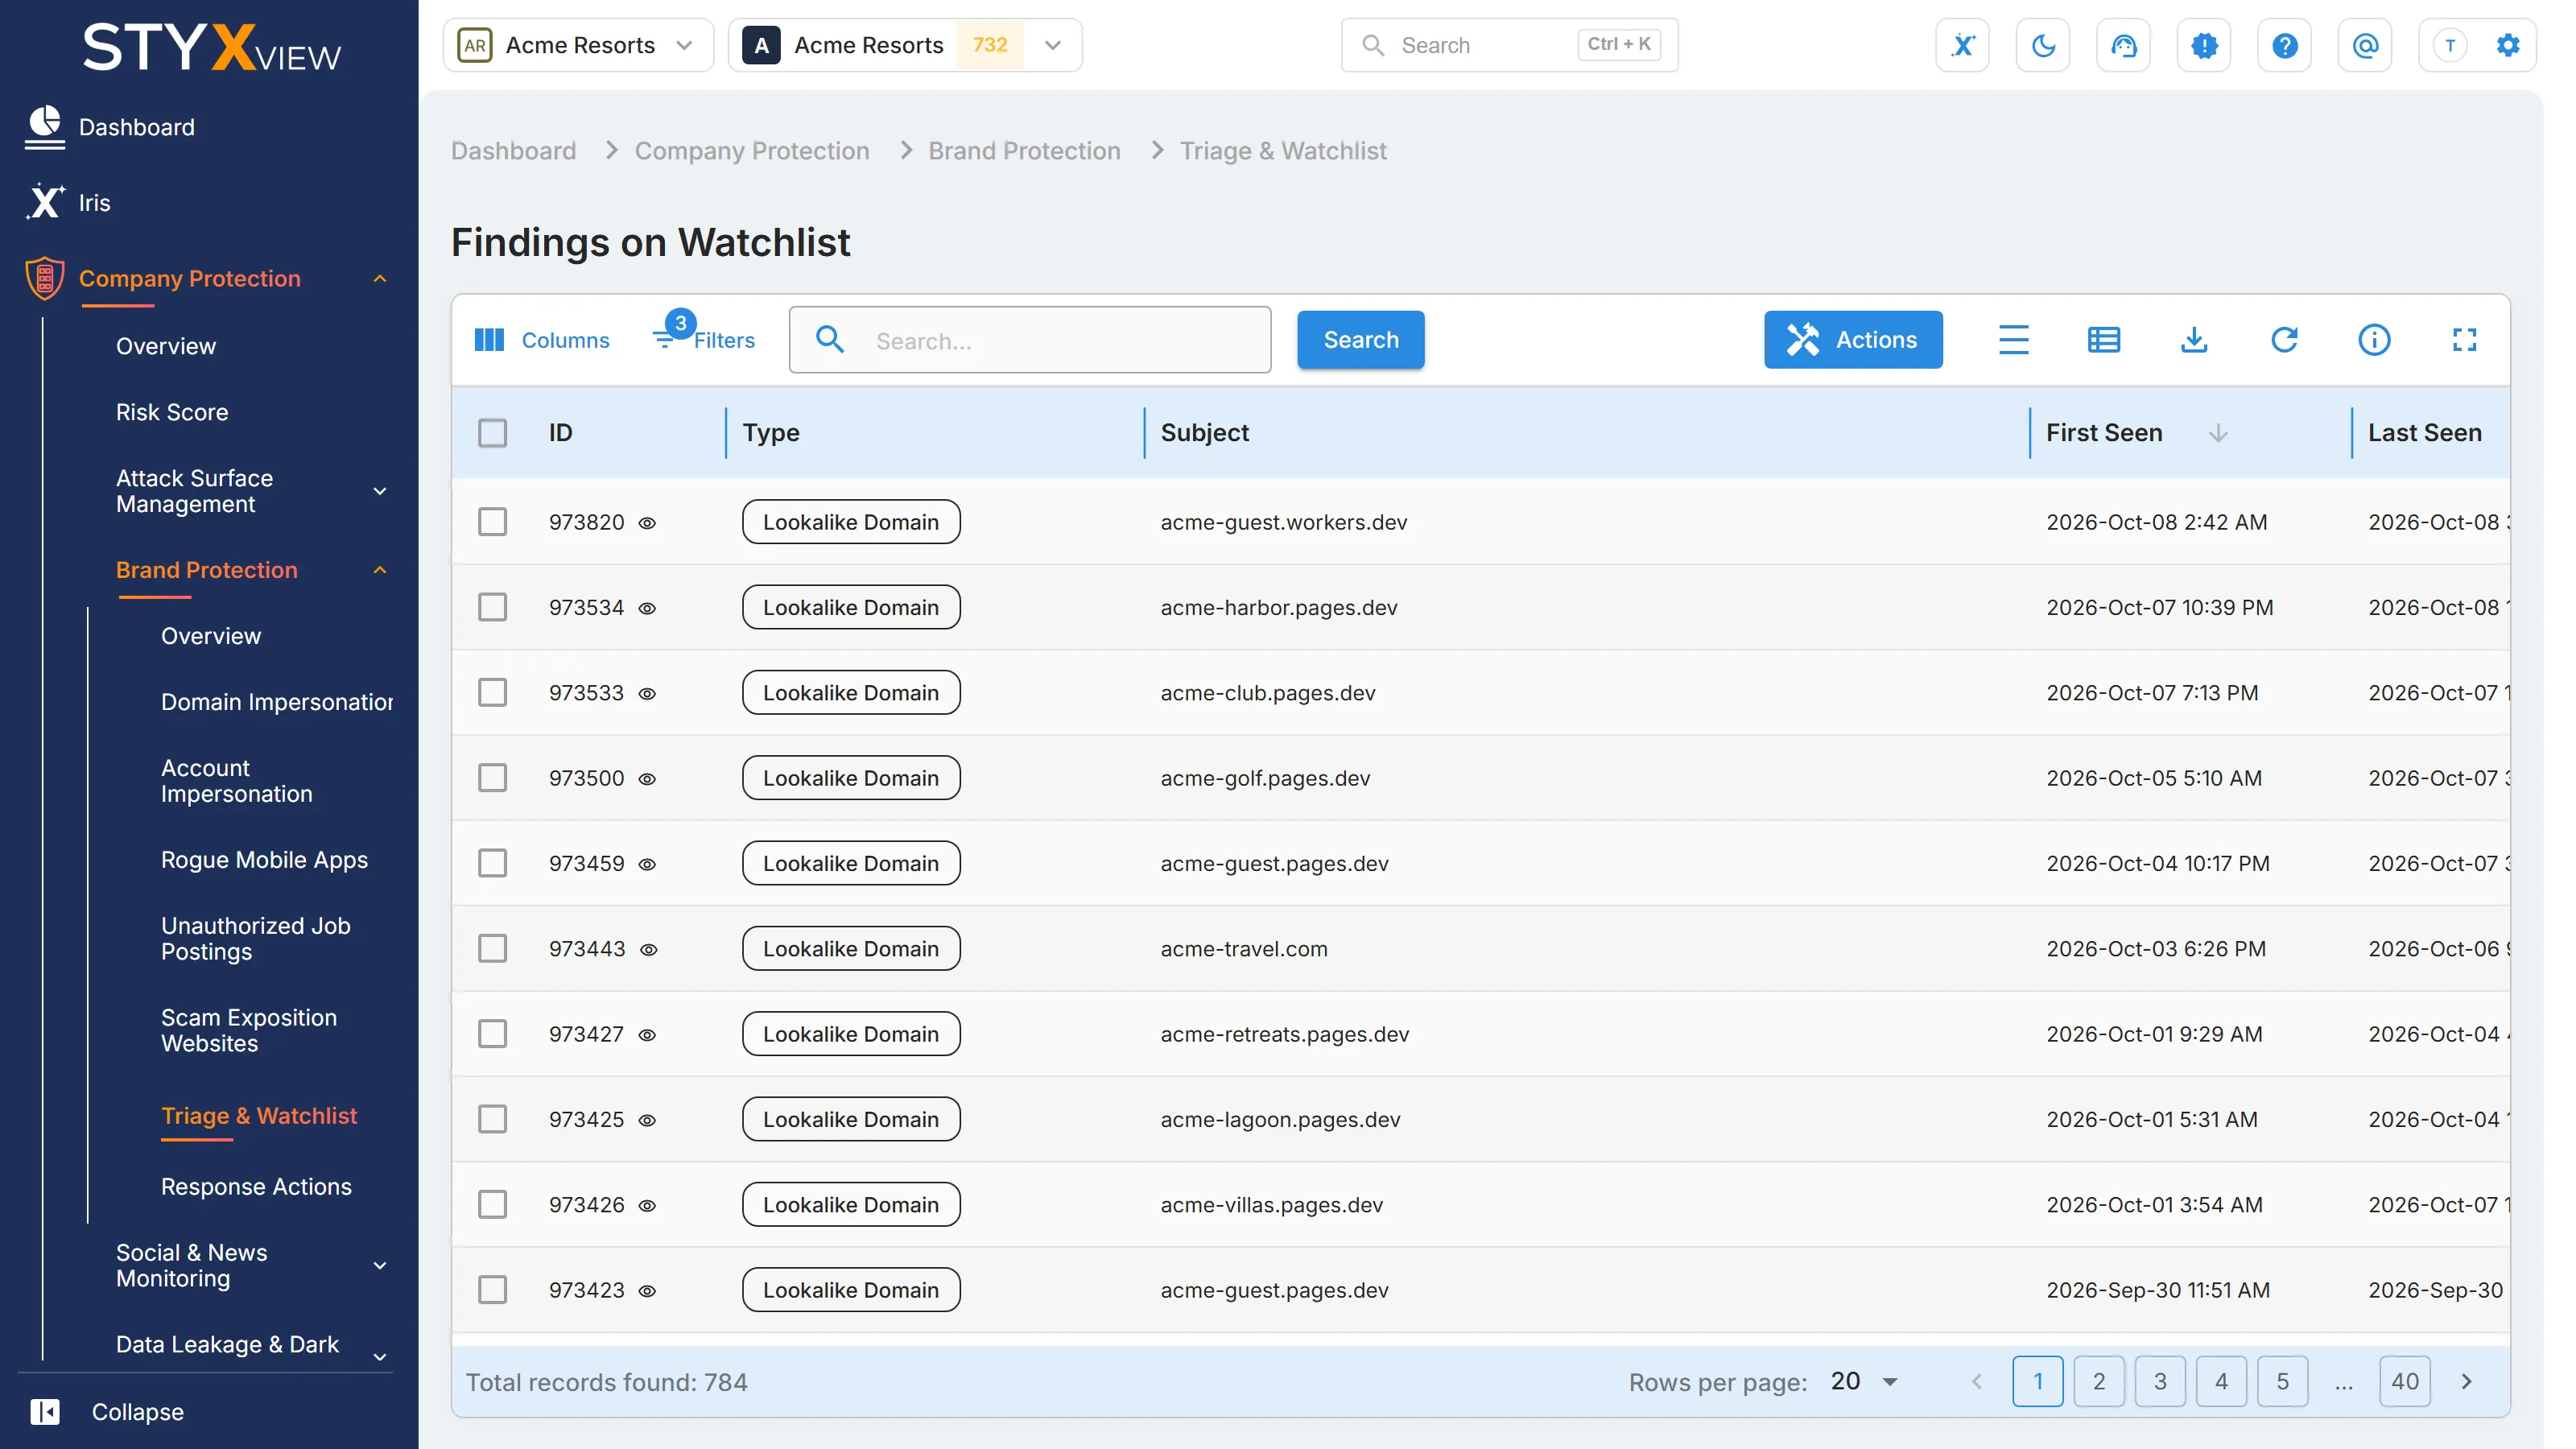Check the row for finding 973820
Image resolution: width=2576 pixels, height=1449 pixels.
pyautogui.click(x=492, y=522)
